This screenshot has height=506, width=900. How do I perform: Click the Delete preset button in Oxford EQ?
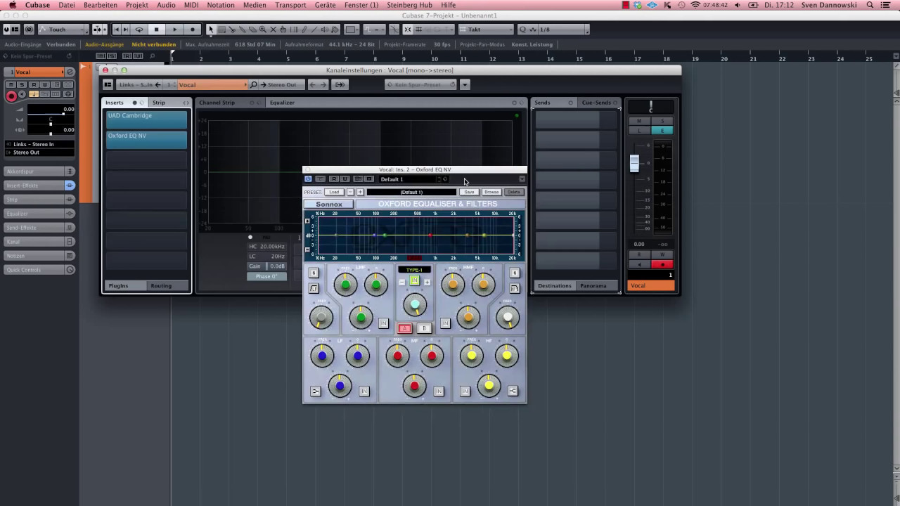pyautogui.click(x=514, y=192)
